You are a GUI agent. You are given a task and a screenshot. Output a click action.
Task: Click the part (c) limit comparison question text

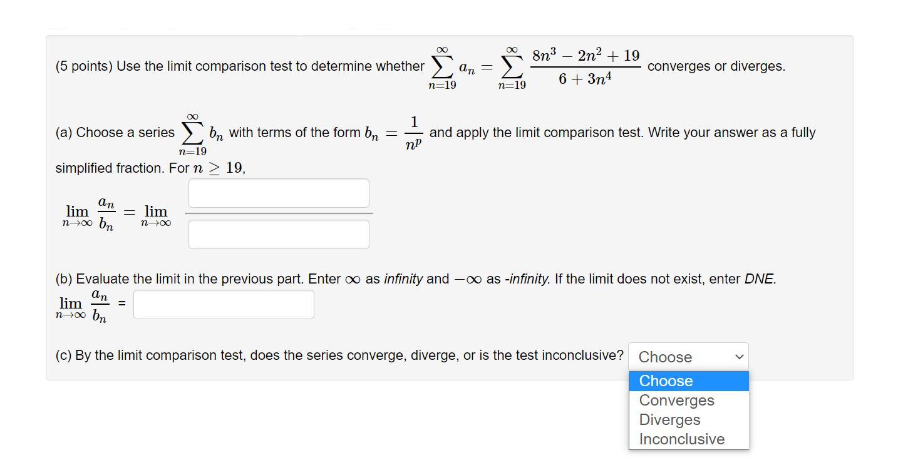(x=339, y=355)
